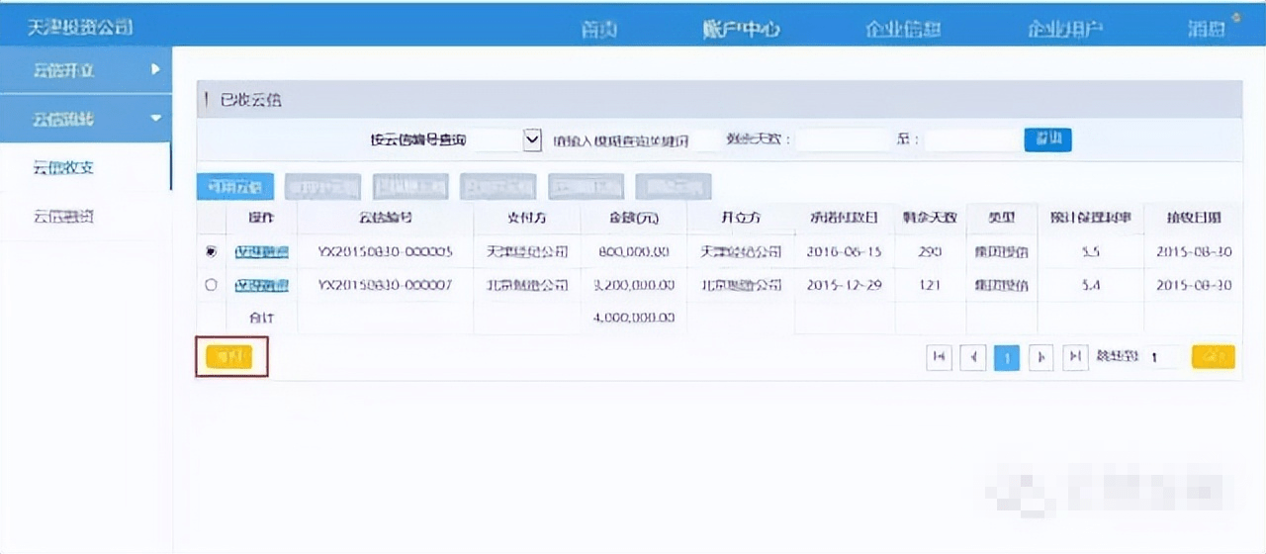Click the 剩余天数 column header
The image size is (1266, 554).
point(930,217)
